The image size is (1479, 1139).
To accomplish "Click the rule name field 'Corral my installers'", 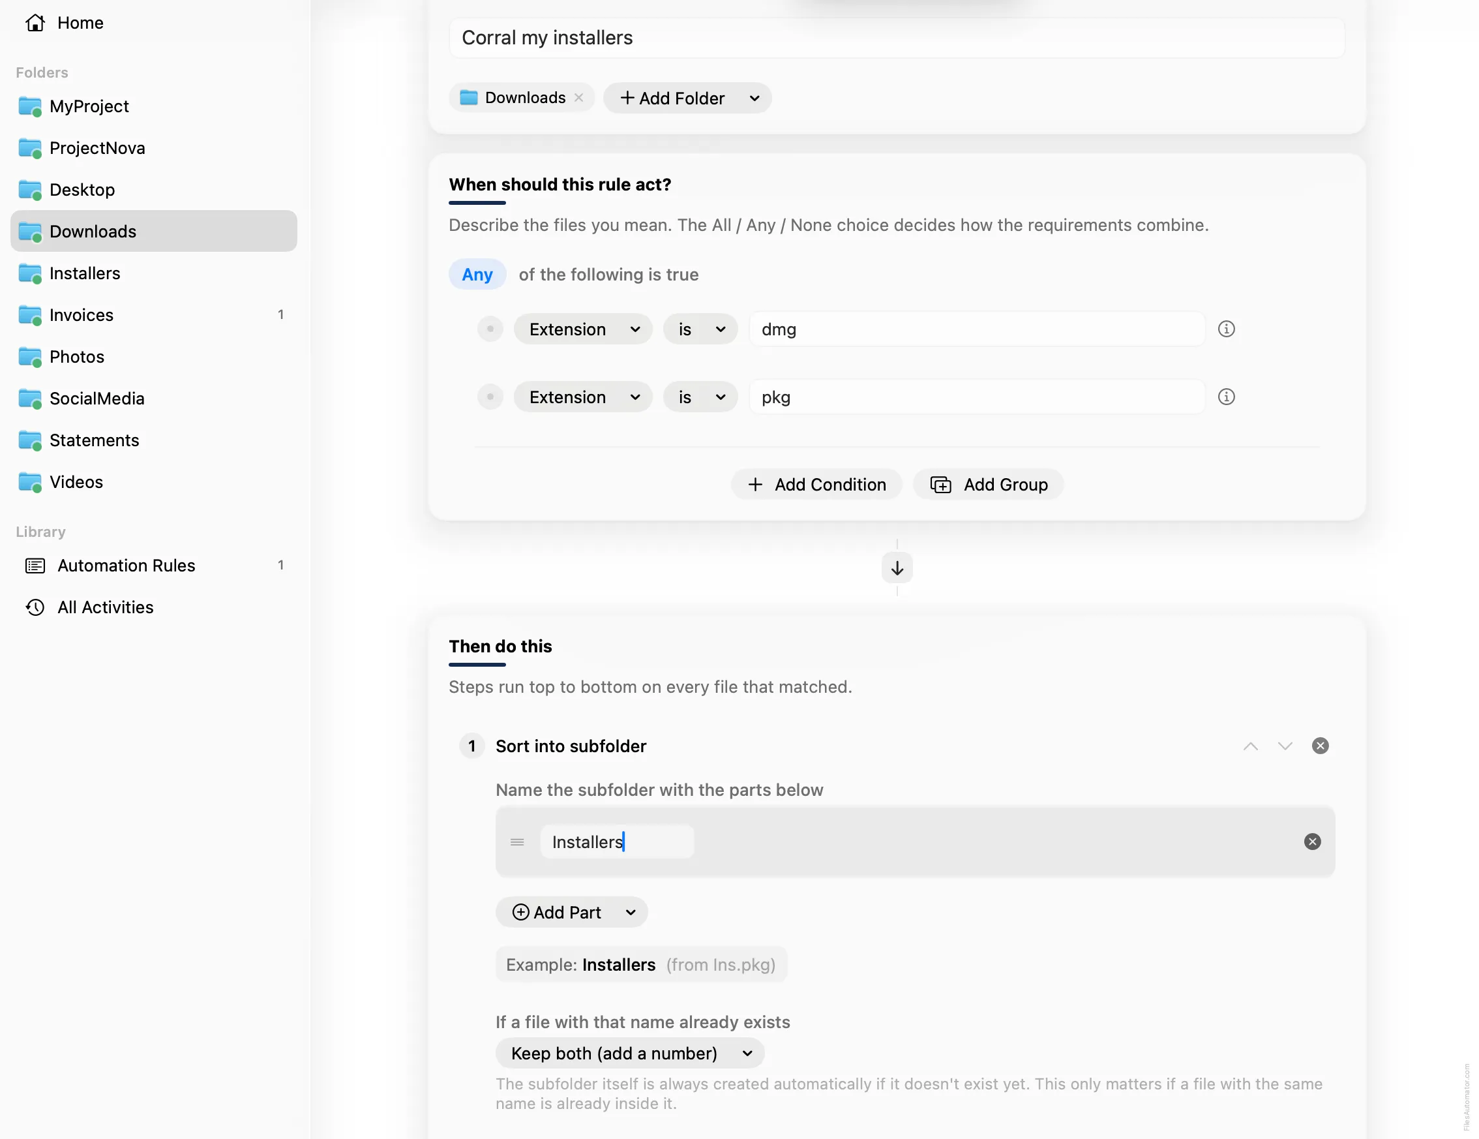I will point(897,38).
